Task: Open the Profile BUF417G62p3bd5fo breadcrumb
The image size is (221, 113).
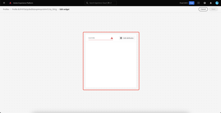Action: [x=34, y=9]
